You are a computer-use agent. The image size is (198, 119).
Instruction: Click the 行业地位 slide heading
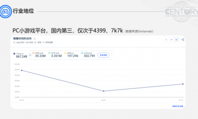(x=23, y=11)
